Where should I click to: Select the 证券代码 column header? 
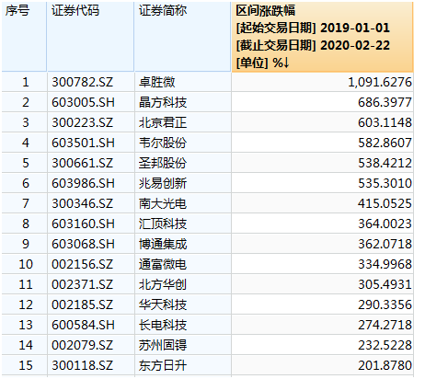click(x=91, y=37)
